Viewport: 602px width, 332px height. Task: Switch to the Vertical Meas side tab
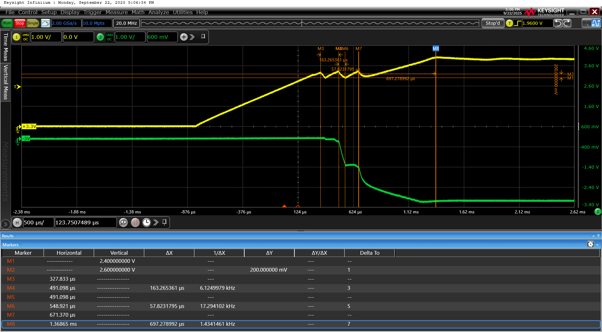[5, 82]
